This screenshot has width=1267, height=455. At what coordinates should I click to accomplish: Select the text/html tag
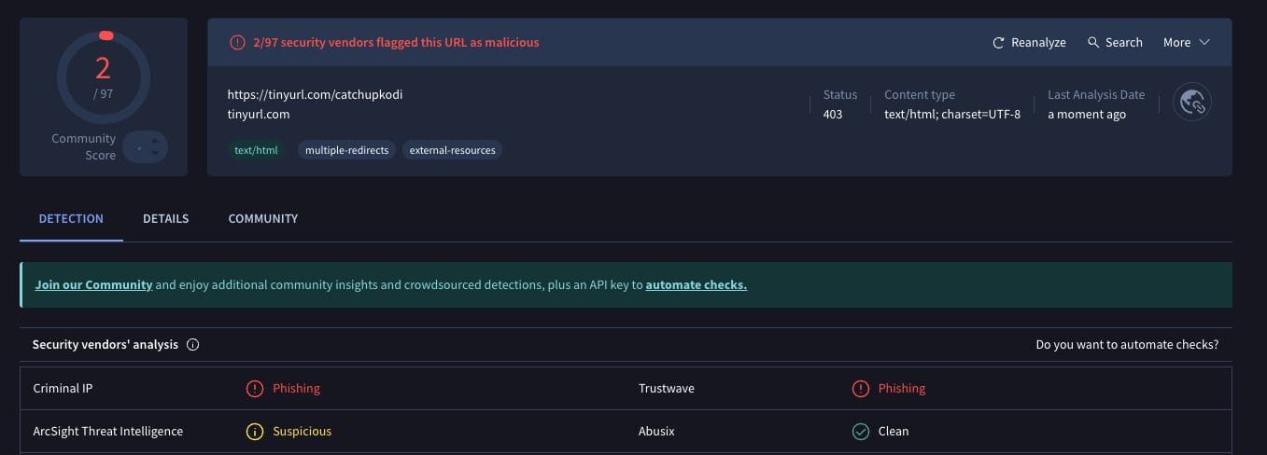click(257, 150)
